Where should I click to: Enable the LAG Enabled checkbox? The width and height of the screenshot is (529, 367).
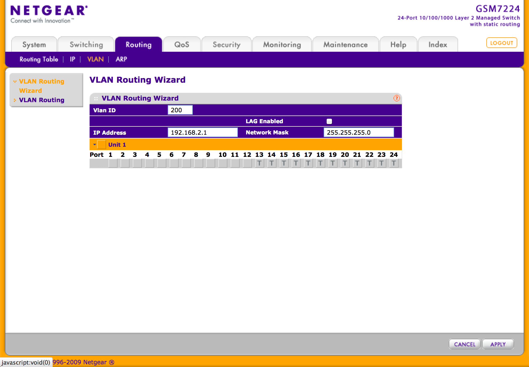click(x=329, y=121)
